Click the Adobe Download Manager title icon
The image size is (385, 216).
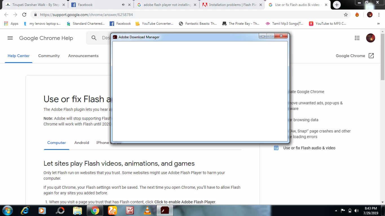(115, 37)
